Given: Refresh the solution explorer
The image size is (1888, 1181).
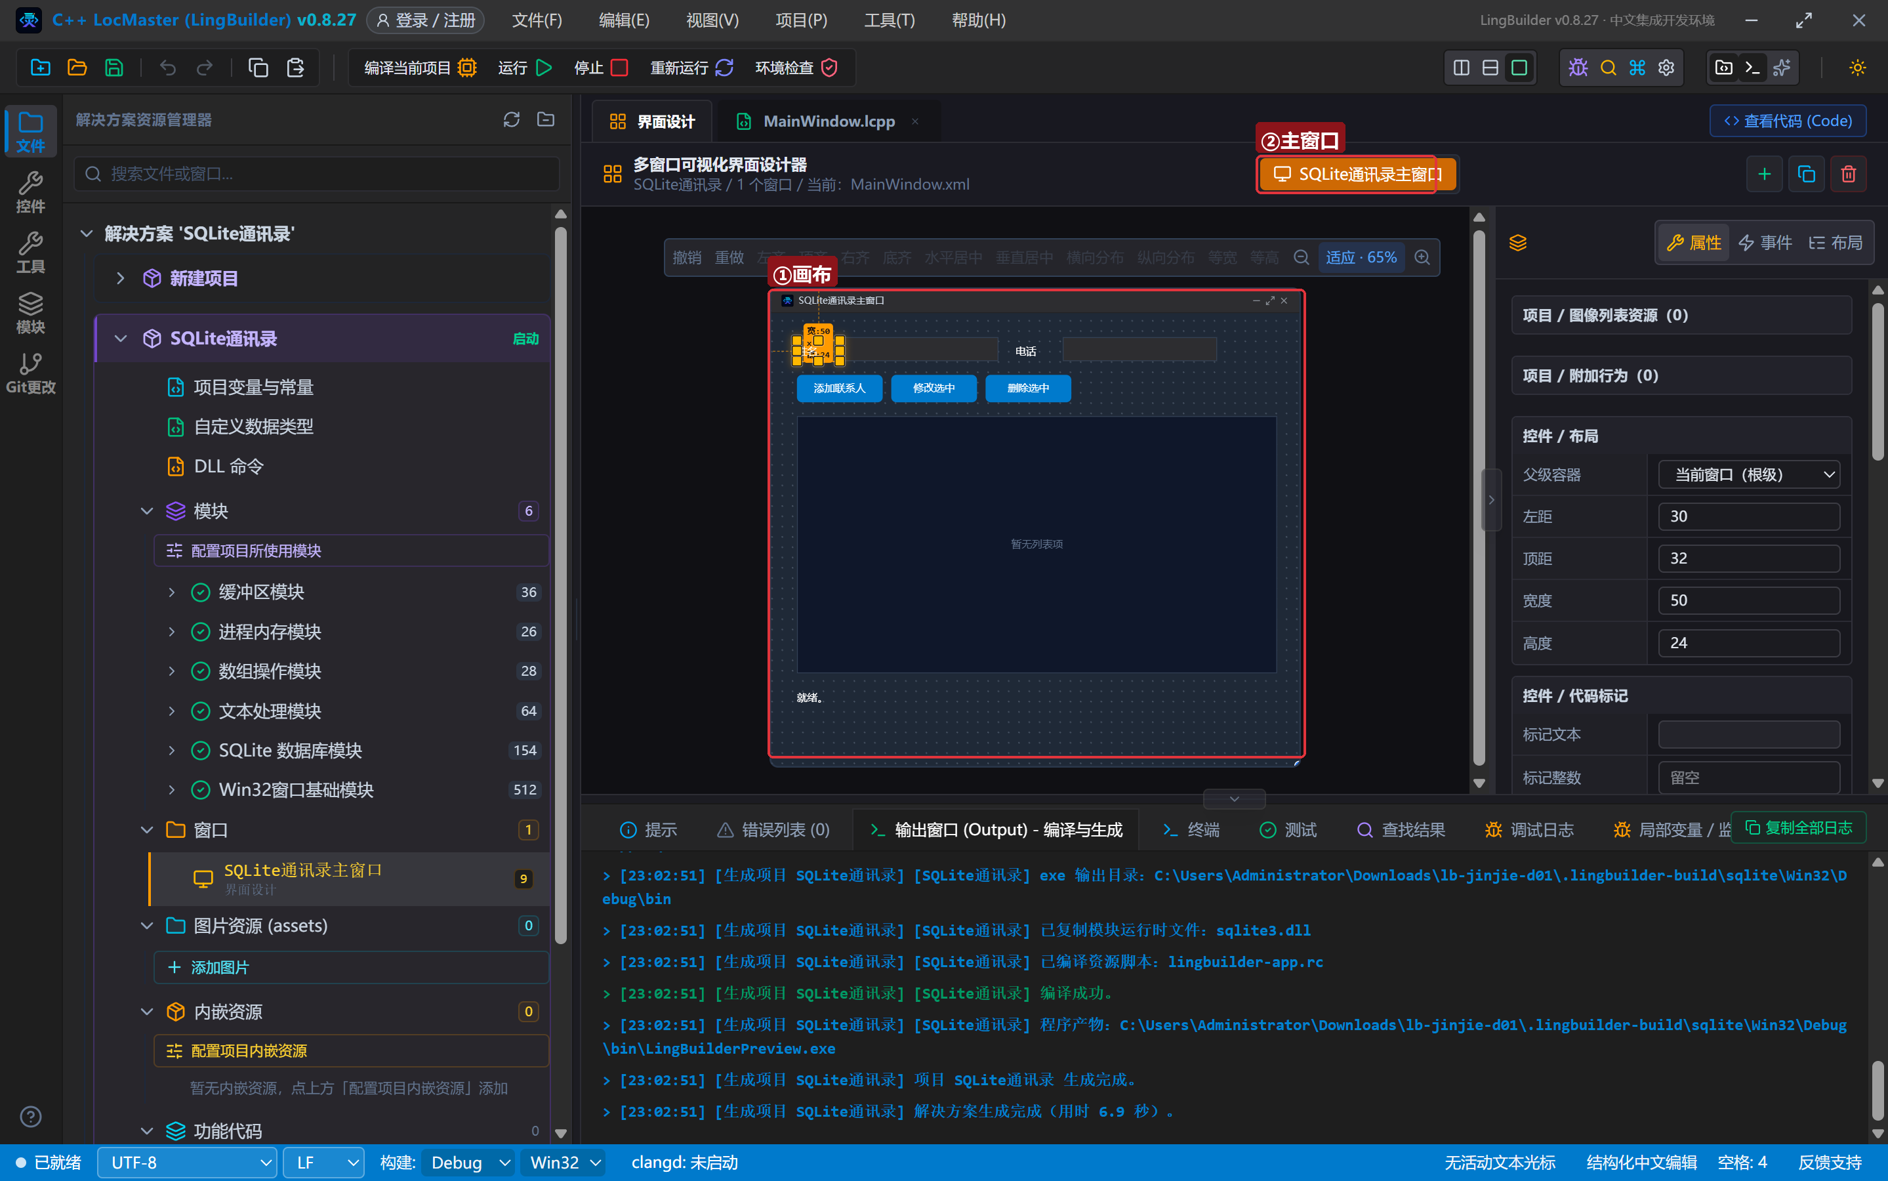Looking at the screenshot, I should pyautogui.click(x=512, y=119).
